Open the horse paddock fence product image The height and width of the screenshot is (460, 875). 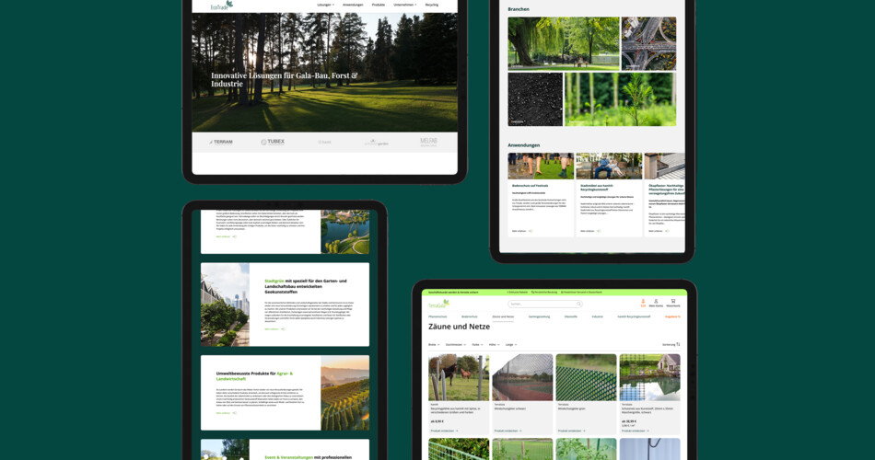tap(459, 377)
